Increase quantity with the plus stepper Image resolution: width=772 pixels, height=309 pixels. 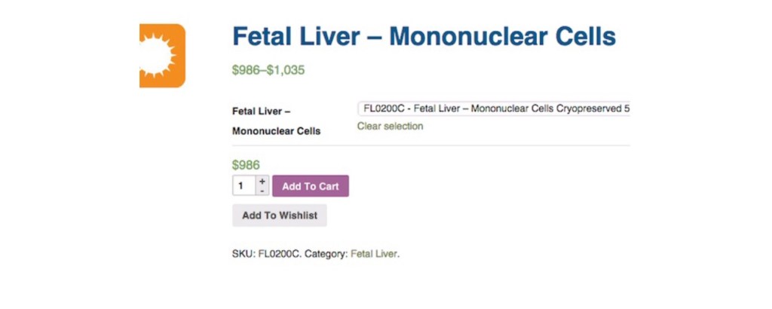point(262,181)
